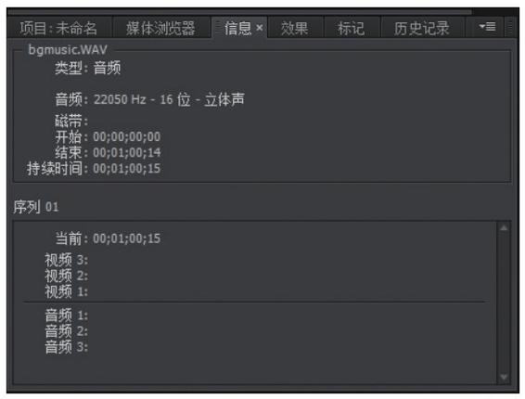Click the sequence list vertical scrollbar track
The image size is (525, 399).
pyautogui.click(x=504, y=302)
